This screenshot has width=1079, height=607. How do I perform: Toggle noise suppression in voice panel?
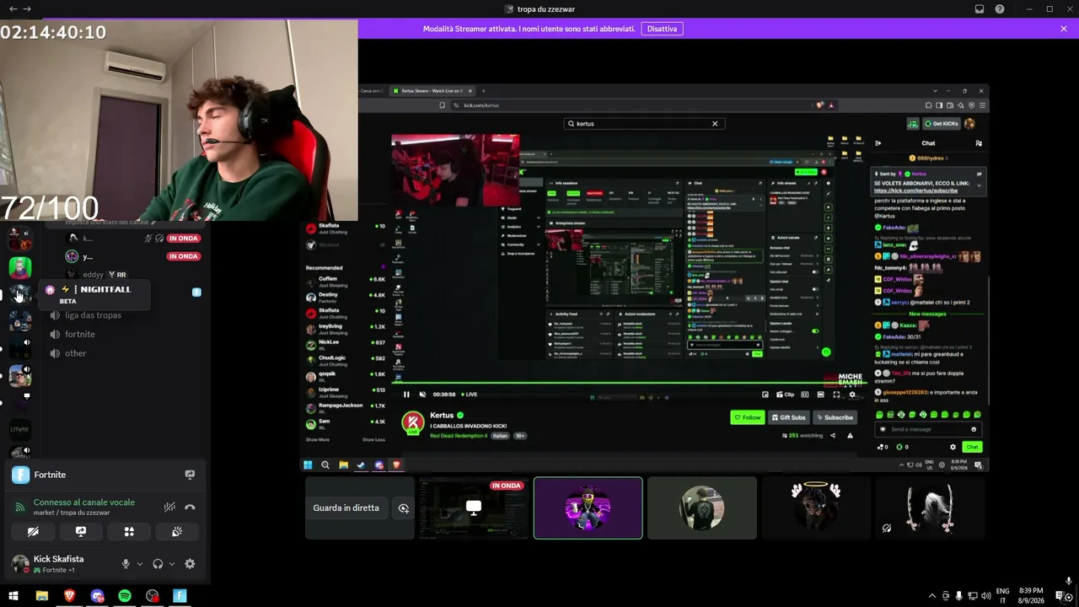coord(169,507)
